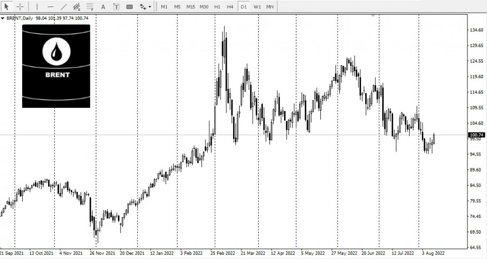The image size is (487, 259).
Task: Click the 109.55 price axis label
Action: [476, 107]
